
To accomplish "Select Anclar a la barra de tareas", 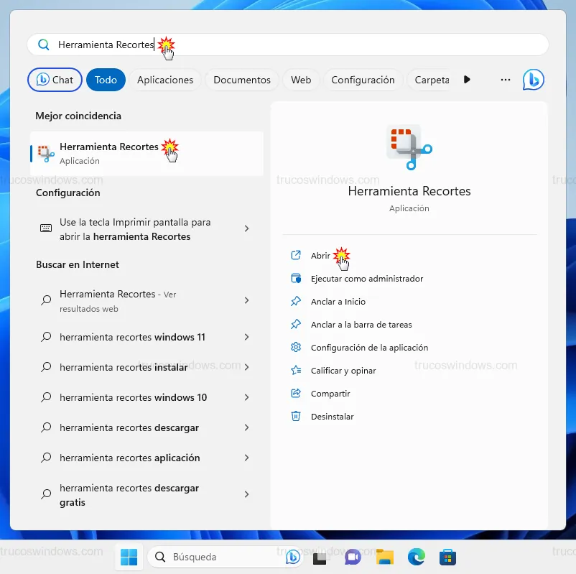I will [x=361, y=325].
